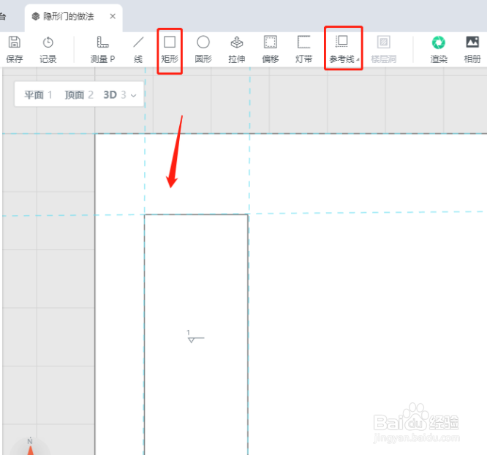Screen dimensions: 487x455
Task: Select the 参考线 reference line tool
Action: 342,50
